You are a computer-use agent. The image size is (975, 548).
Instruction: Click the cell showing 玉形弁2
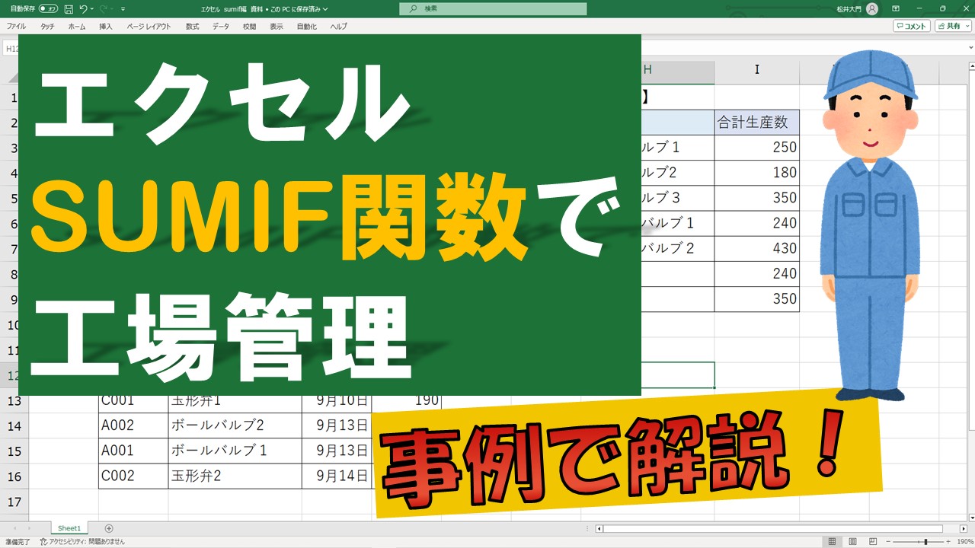[235, 476]
